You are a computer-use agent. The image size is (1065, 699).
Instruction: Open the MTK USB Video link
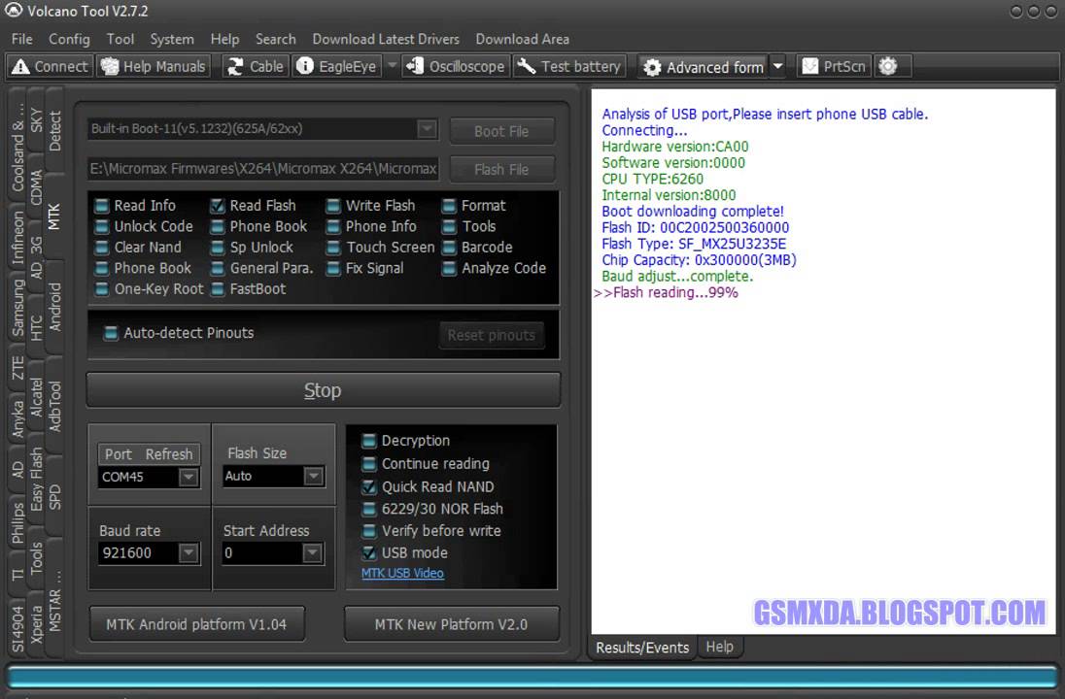402,573
